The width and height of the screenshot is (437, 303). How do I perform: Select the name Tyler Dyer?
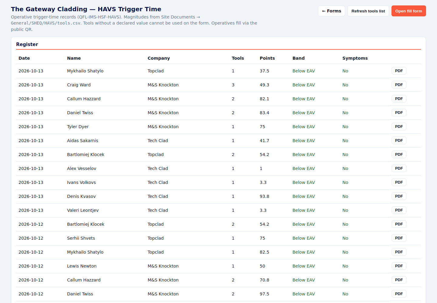(x=78, y=127)
